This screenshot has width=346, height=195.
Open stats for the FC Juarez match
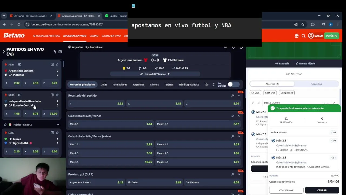click(x=52, y=133)
